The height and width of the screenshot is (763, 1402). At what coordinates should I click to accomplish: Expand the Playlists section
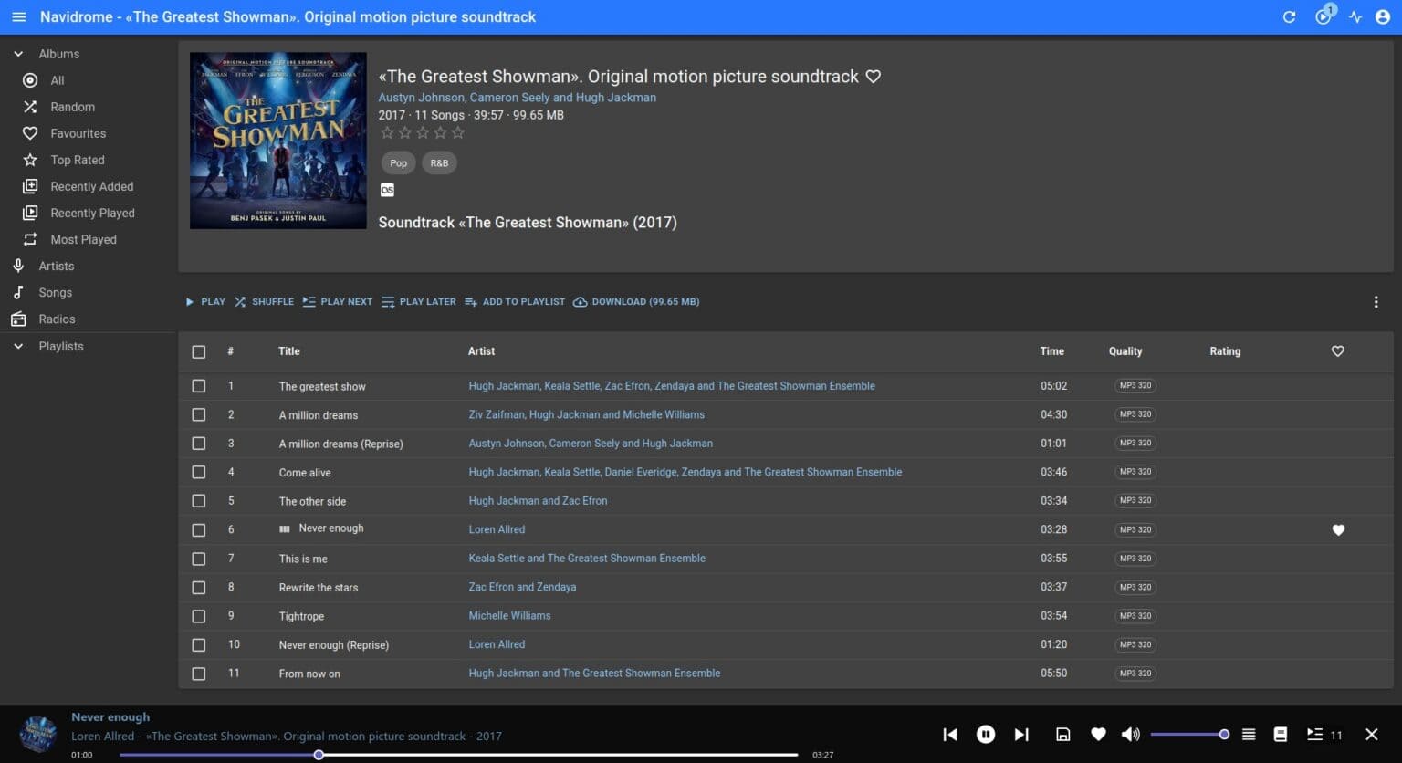18,346
